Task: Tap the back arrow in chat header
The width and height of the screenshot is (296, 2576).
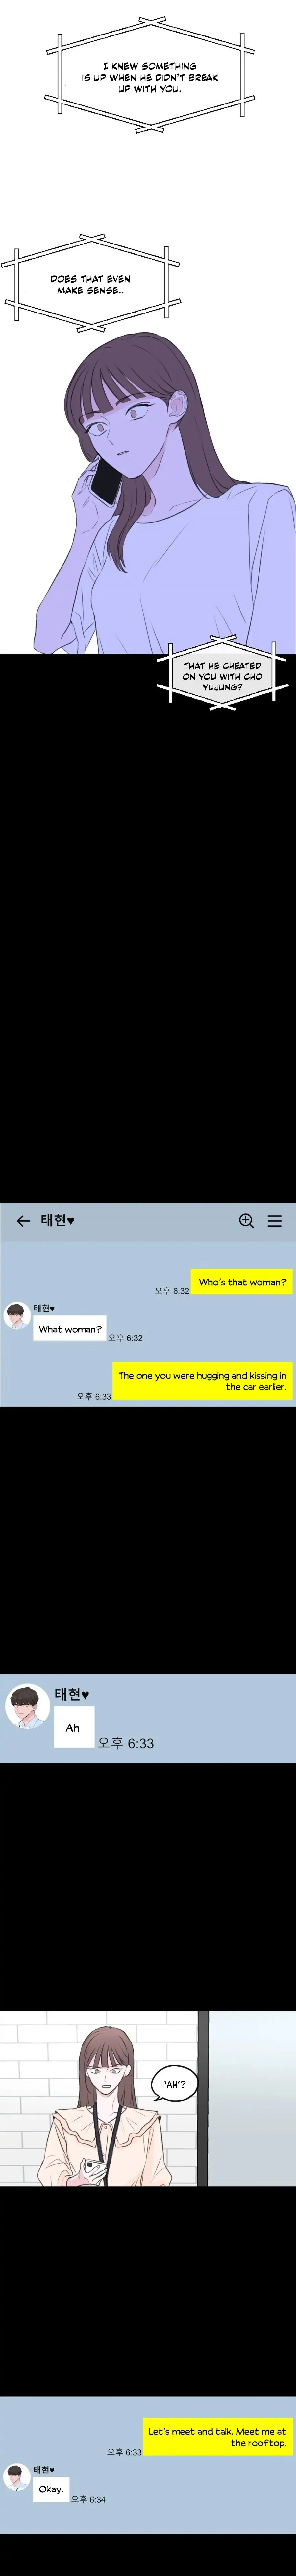Action: (23, 1220)
